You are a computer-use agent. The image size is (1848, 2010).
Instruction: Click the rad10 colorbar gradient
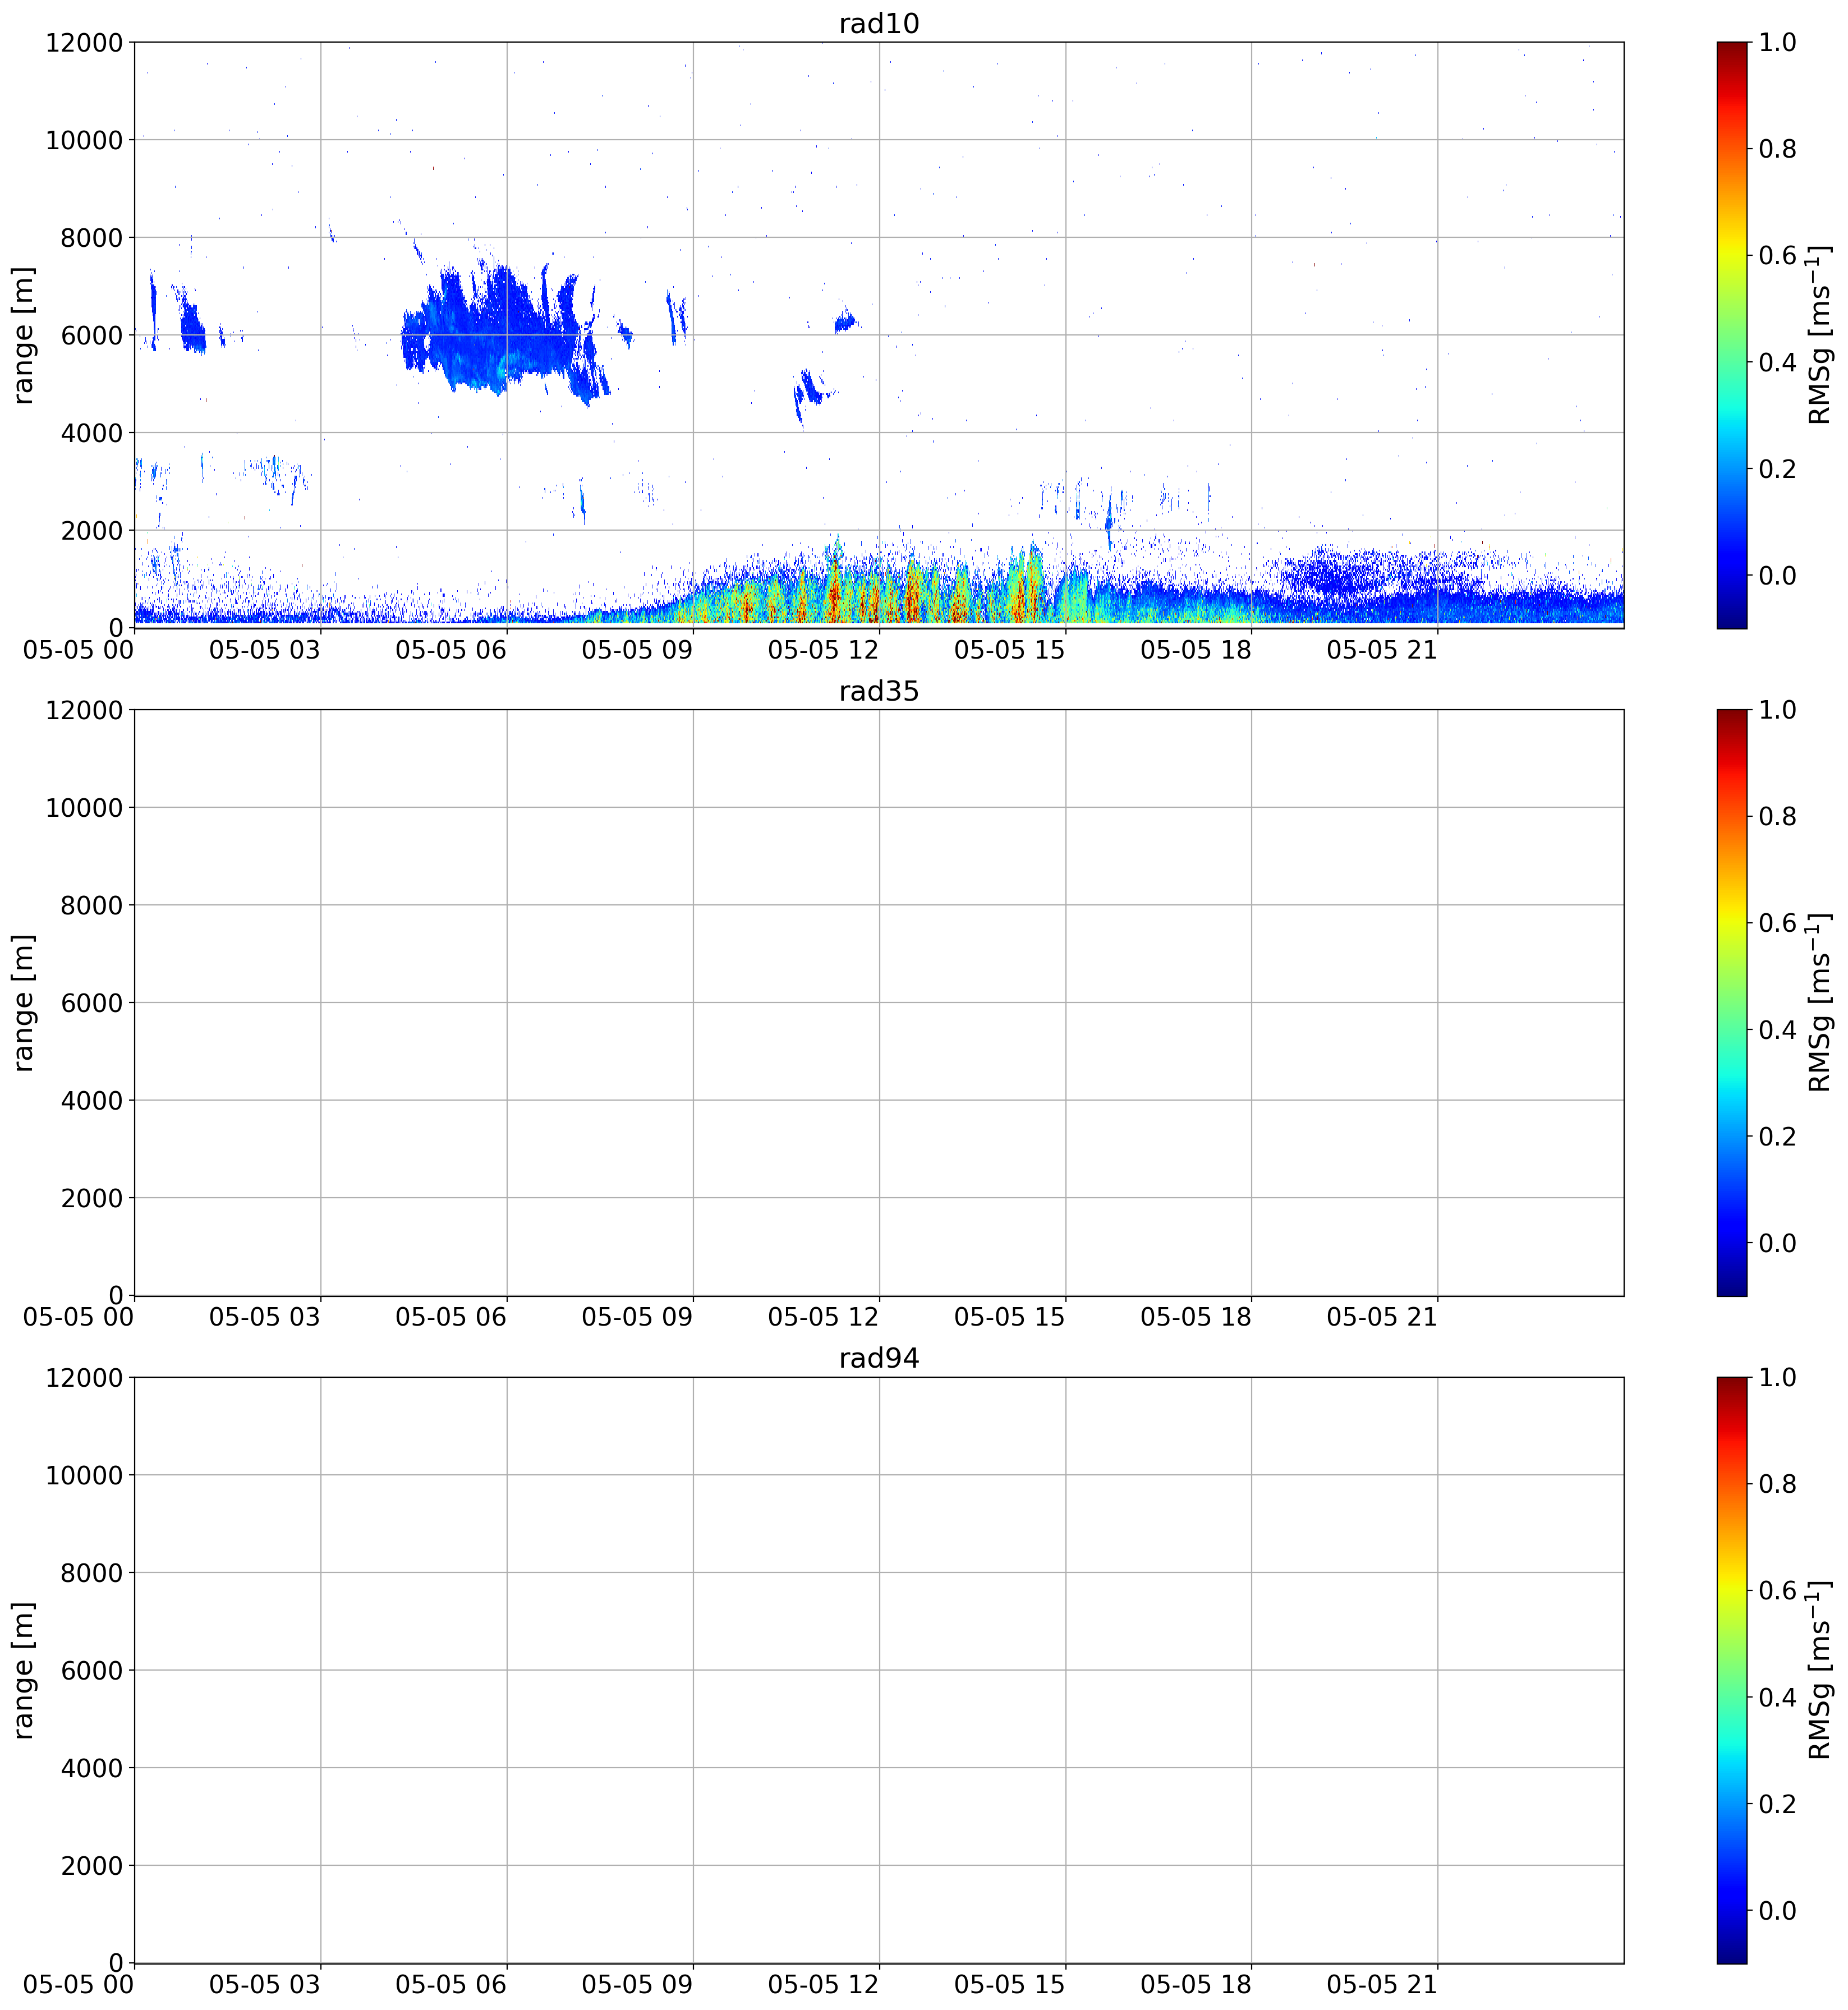point(1732,335)
